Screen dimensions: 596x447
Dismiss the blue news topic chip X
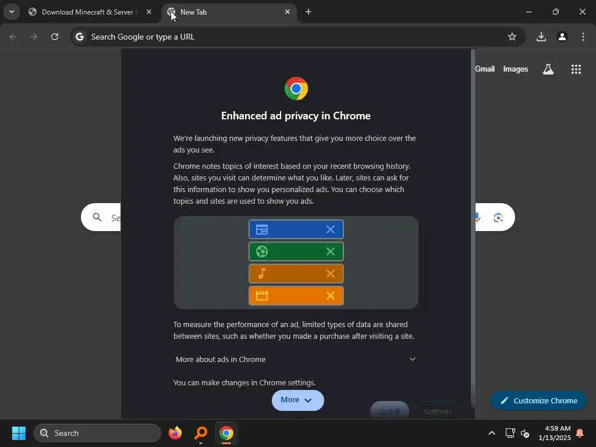pos(331,229)
